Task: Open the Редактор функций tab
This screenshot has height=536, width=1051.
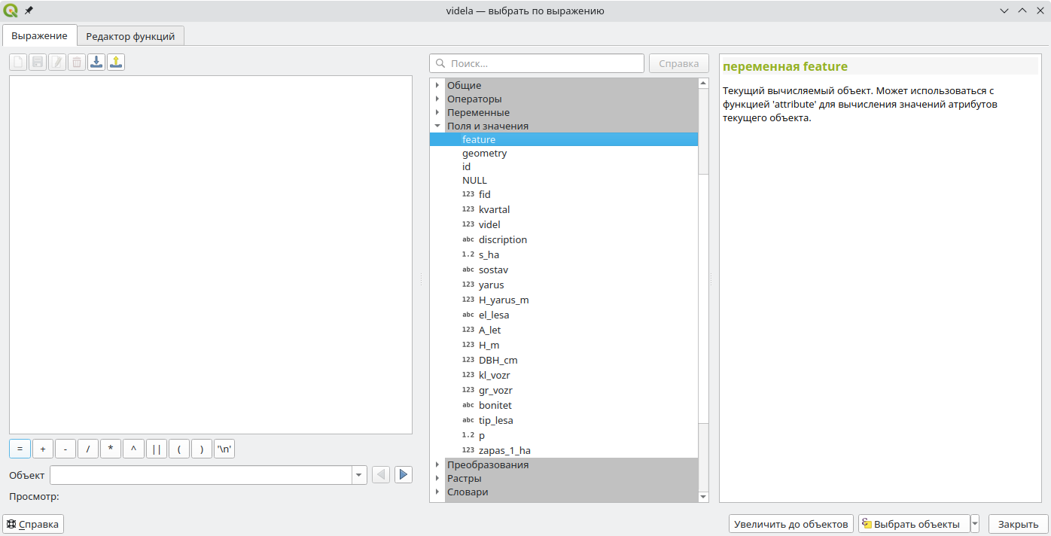Action: pos(130,36)
